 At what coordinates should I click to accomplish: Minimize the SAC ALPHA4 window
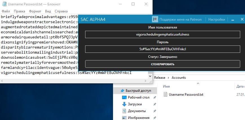[233, 19]
